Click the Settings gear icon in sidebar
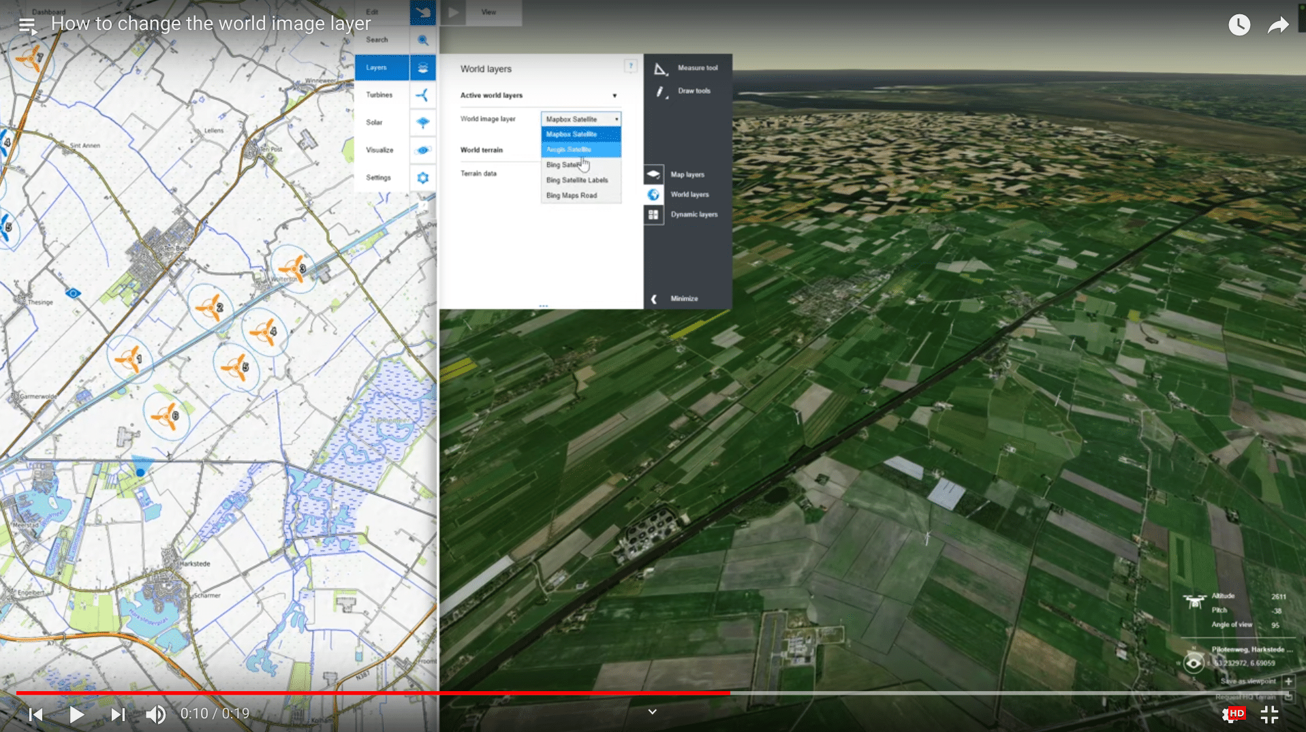This screenshot has width=1306, height=732. 423,178
